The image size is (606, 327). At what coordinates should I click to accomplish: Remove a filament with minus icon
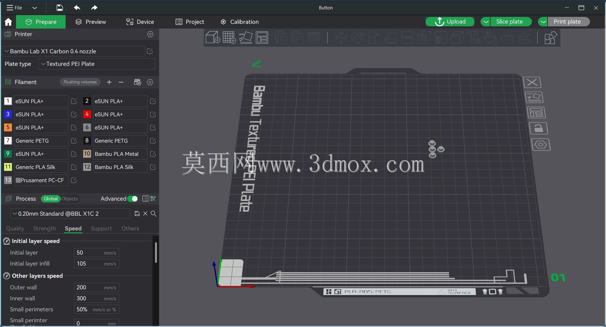click(121, 82)
